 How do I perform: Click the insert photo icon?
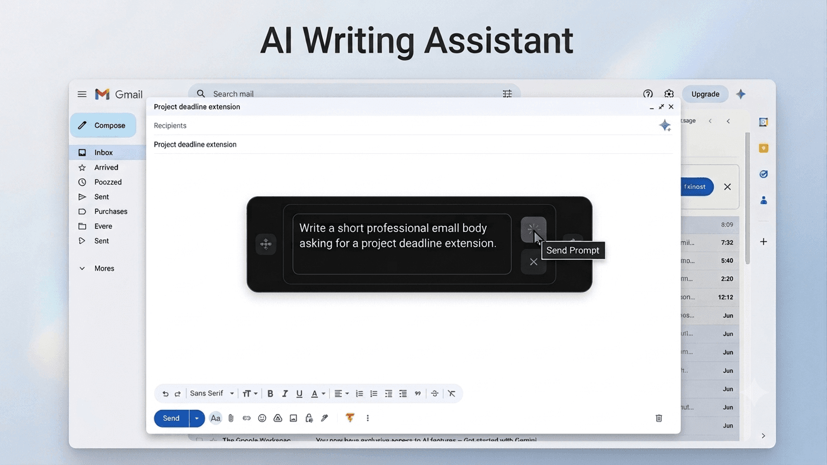click(294, 418)
